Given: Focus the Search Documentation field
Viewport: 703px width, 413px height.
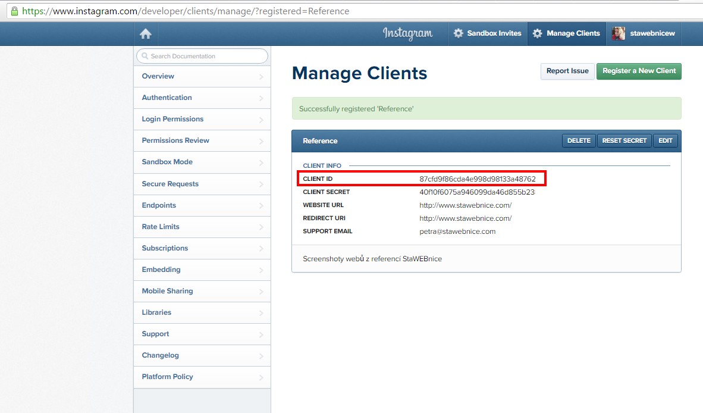Looking at the screenshot, I should pos(202,56).
